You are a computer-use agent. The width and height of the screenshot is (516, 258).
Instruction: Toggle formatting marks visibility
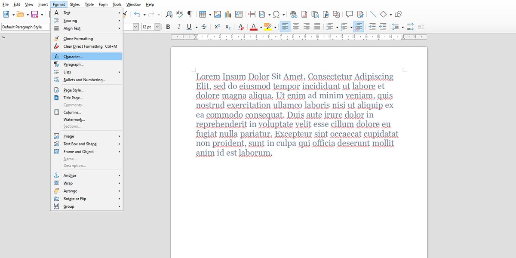(189, 14)
